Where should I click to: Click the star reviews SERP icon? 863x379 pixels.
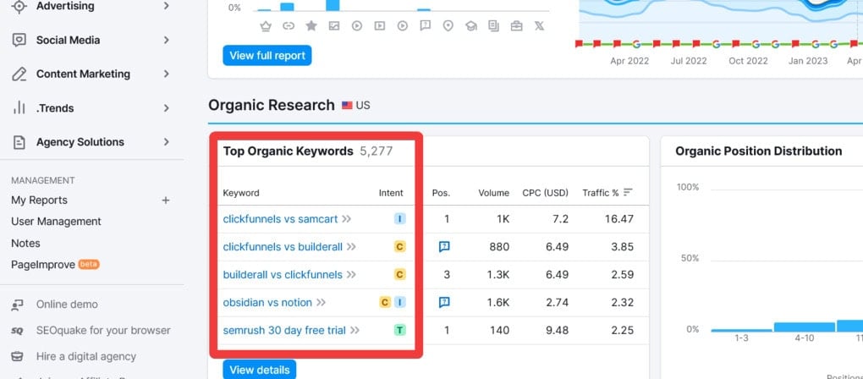click(x=311, y=26)
